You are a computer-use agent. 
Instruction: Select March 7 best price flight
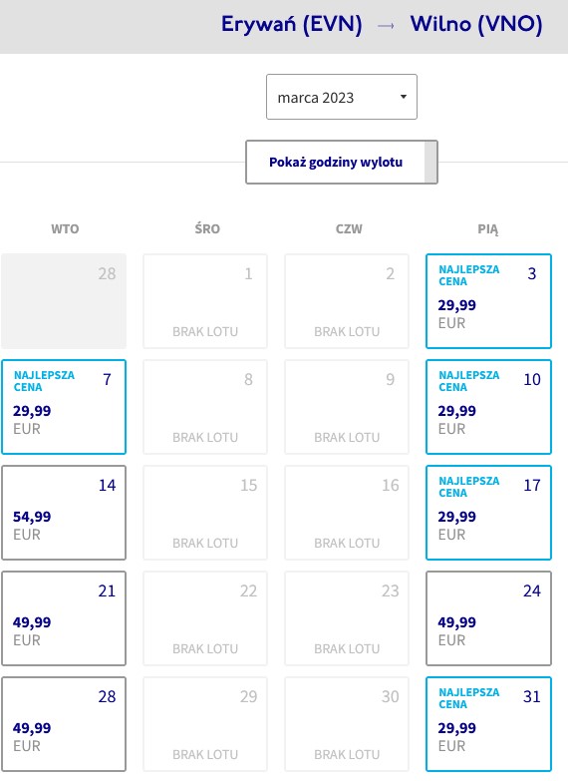[x=64, y=407]
